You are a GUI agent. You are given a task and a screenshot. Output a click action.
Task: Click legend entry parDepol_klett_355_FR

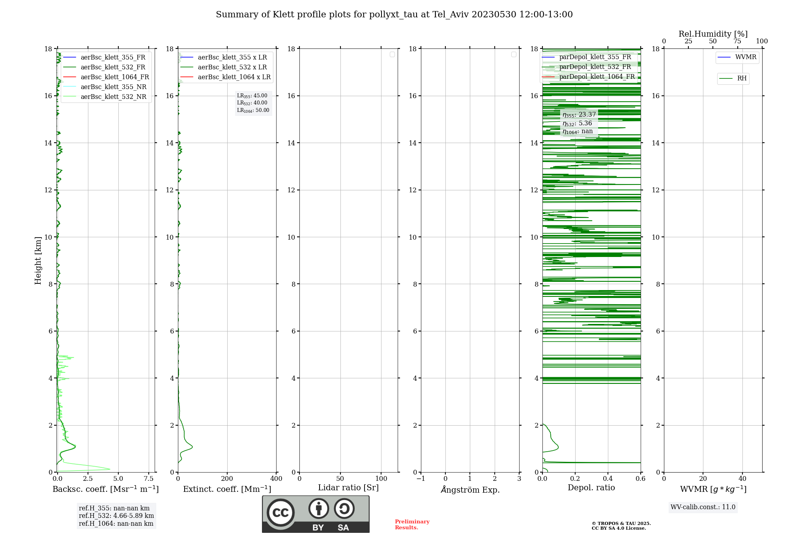587,57
